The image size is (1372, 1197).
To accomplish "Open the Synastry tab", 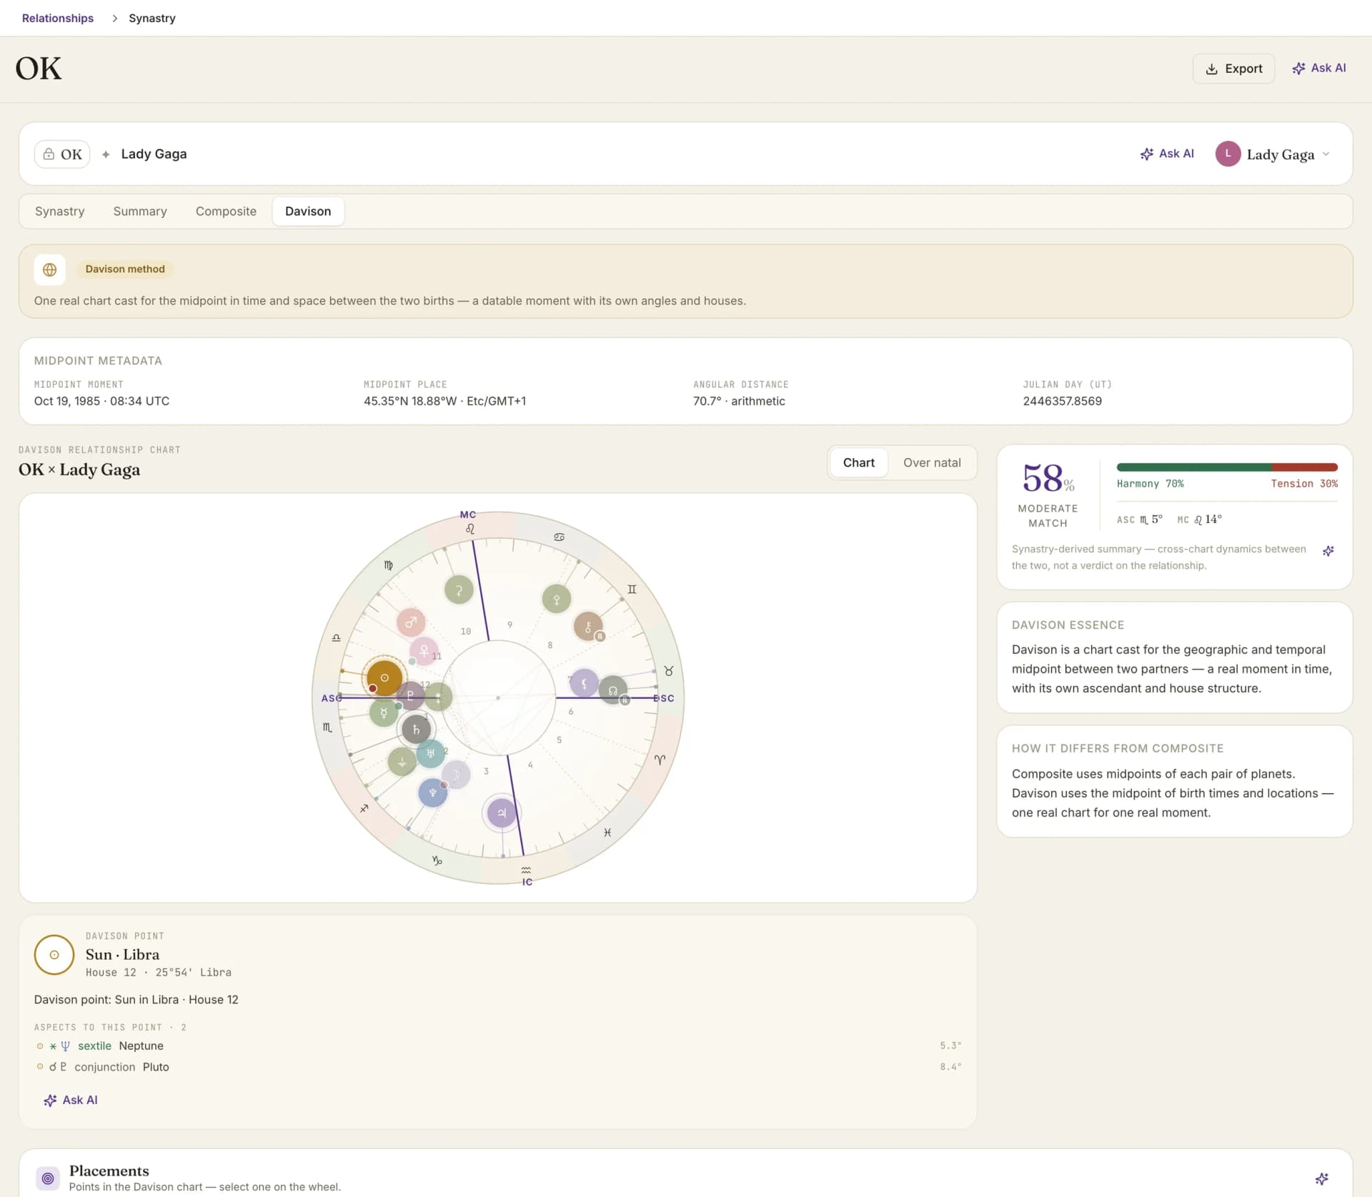I will 60,212.
